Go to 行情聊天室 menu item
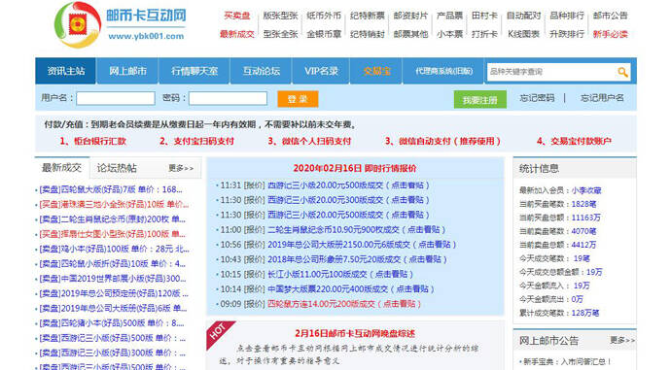671x370 pixels. click(194, 71)
